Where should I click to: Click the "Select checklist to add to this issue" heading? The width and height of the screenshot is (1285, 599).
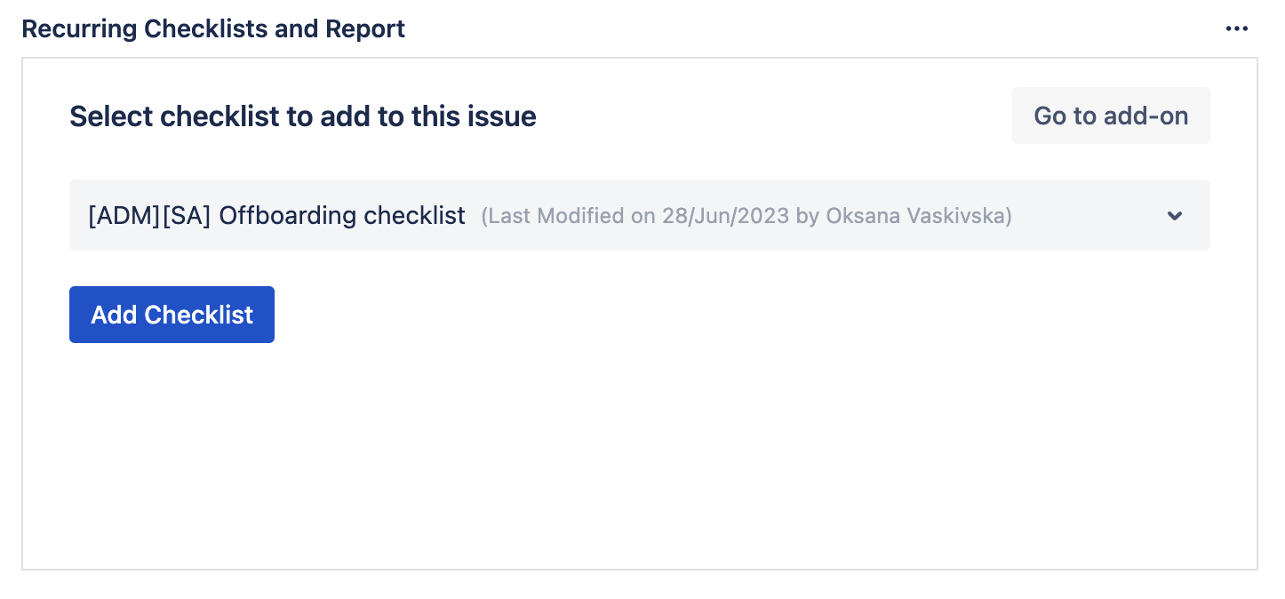[x=302, y=116]
